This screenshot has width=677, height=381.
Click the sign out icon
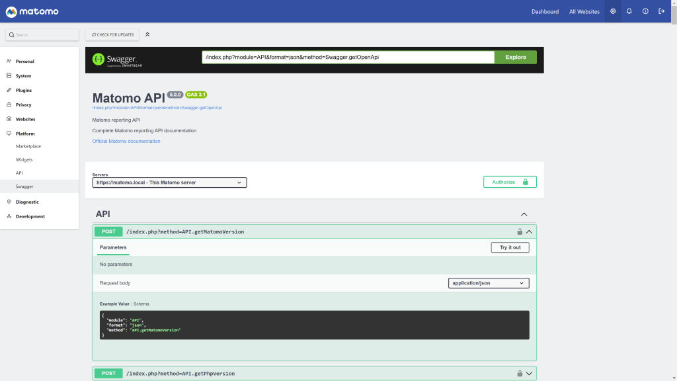661,11
